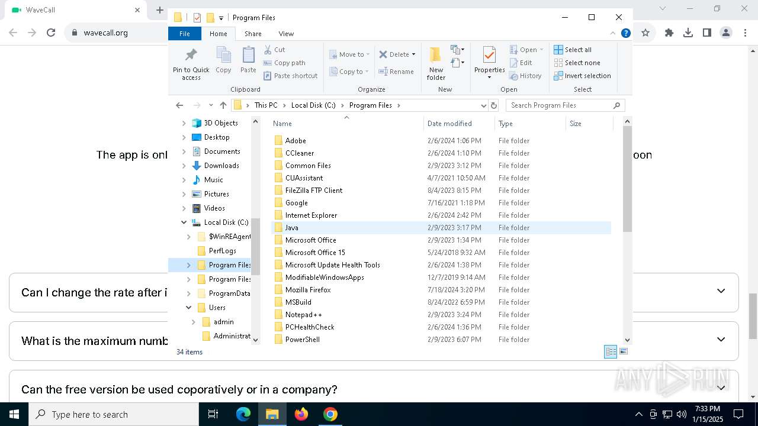Image resolution: width=758 pixels, height=426 pixels.
Task: Sort by Type column header
Action: click(x=530, y=124)
